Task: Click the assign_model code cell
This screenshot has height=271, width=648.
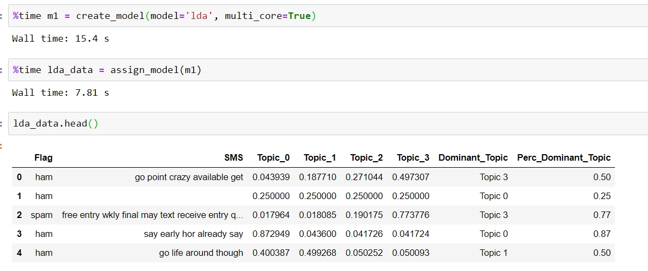Action: click(x=325, y=70)
